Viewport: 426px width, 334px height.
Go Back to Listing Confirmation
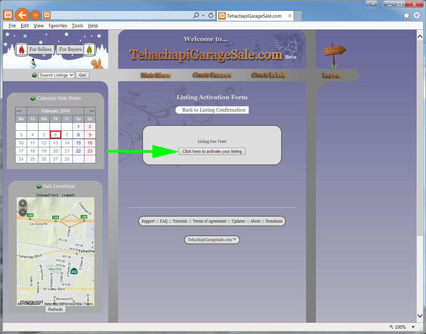(212, 110)
